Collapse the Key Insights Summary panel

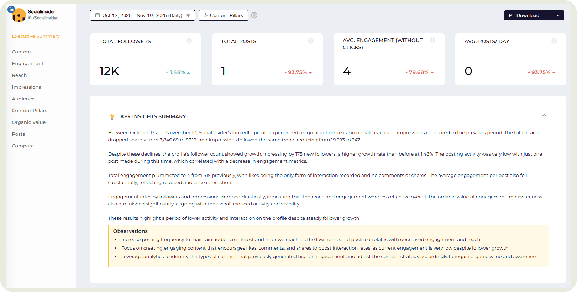(544, 115)
